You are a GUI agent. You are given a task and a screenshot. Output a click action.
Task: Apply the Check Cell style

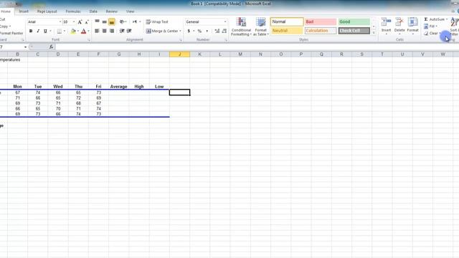tap(354, 31)
